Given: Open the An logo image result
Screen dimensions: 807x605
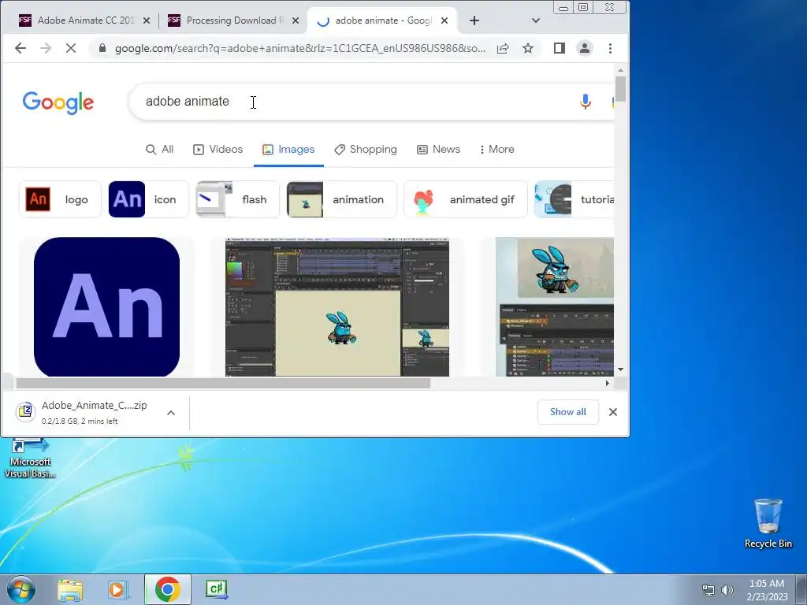Looking at the screenshot, I should (x=106, y=306).
